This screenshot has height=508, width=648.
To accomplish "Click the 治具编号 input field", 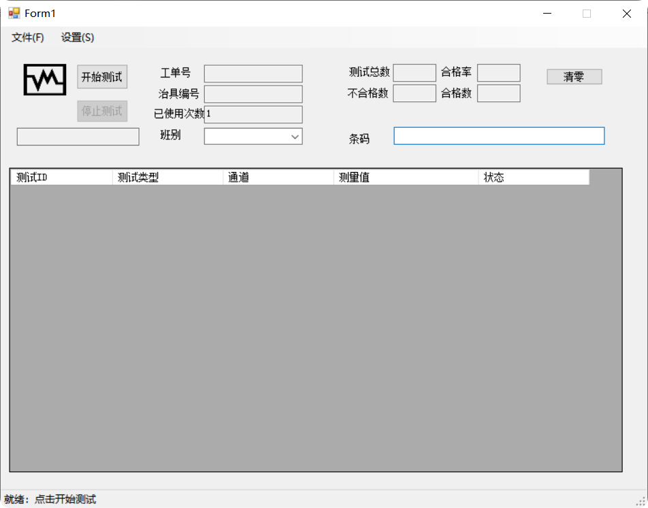I will coord(253,94).
